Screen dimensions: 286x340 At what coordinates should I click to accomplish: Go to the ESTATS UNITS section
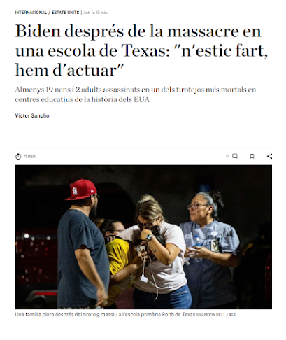tap(66, 13)
